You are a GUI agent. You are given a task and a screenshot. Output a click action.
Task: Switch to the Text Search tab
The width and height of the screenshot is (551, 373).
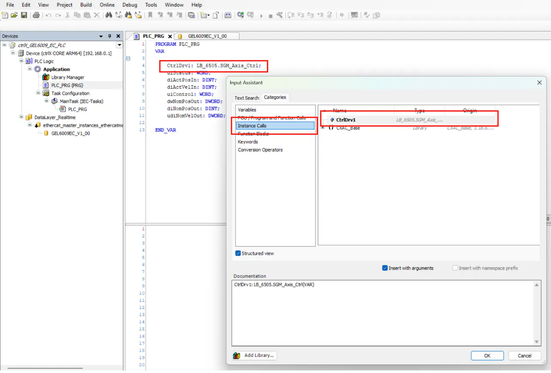247,98
